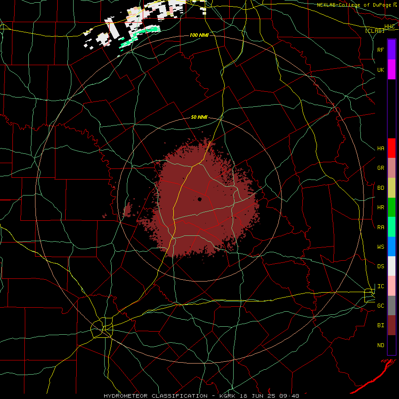The height and width of the screenshot is (399, 399).
Task: Click the GC gray legend swatch
Action: point(391,305)
